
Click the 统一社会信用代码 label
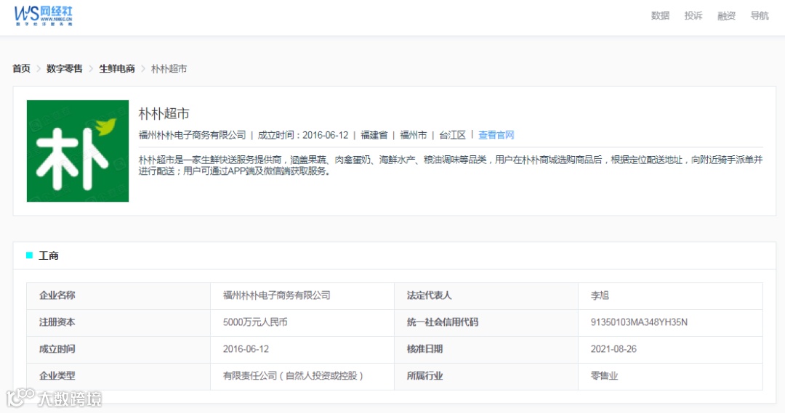pyautogui.click(x=443, y=322)
